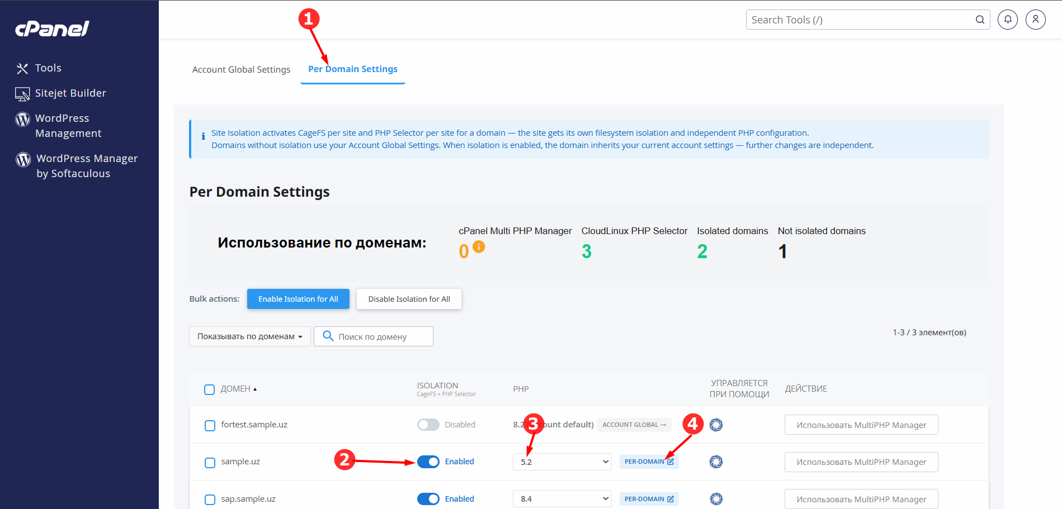Open the Tools sidebar item
The image size is (1062, 509).
(x=39, y=68)
